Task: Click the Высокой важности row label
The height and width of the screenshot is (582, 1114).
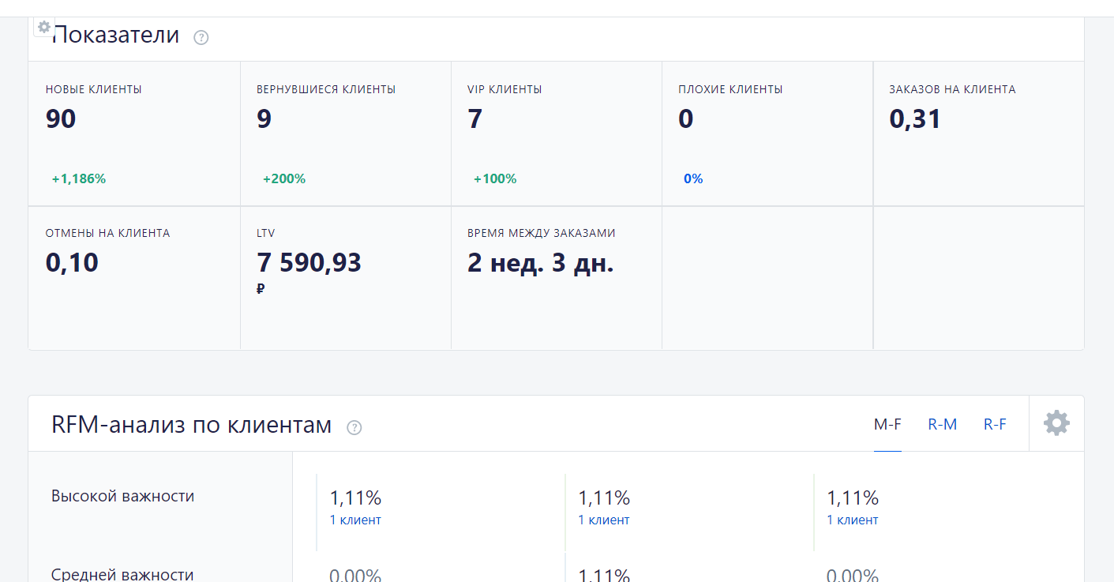Action: (x=122, y=496)
